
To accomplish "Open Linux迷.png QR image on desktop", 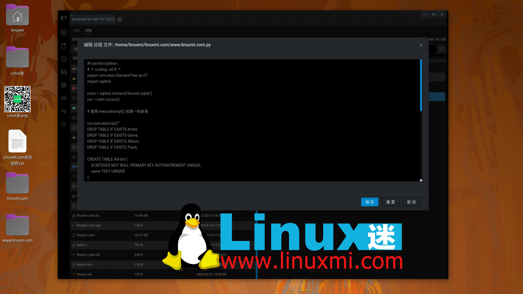I will (x=17, y=102).
